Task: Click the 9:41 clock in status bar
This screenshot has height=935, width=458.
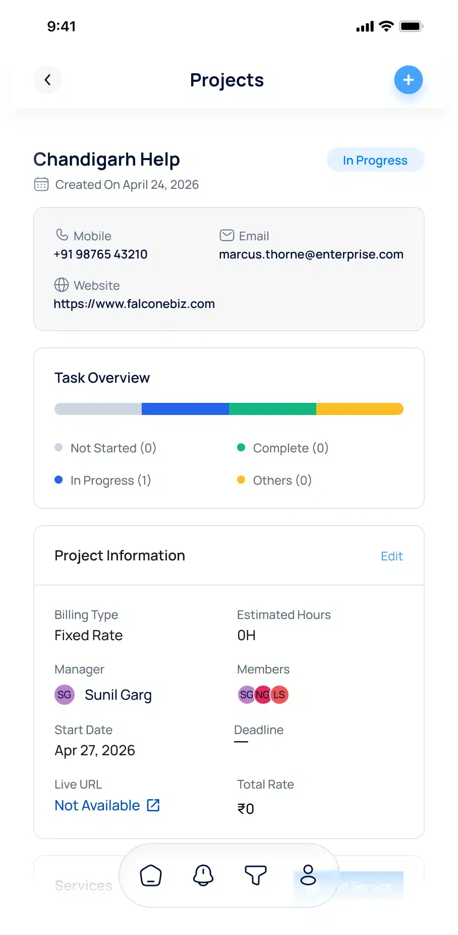Action: tap(62, 26)
